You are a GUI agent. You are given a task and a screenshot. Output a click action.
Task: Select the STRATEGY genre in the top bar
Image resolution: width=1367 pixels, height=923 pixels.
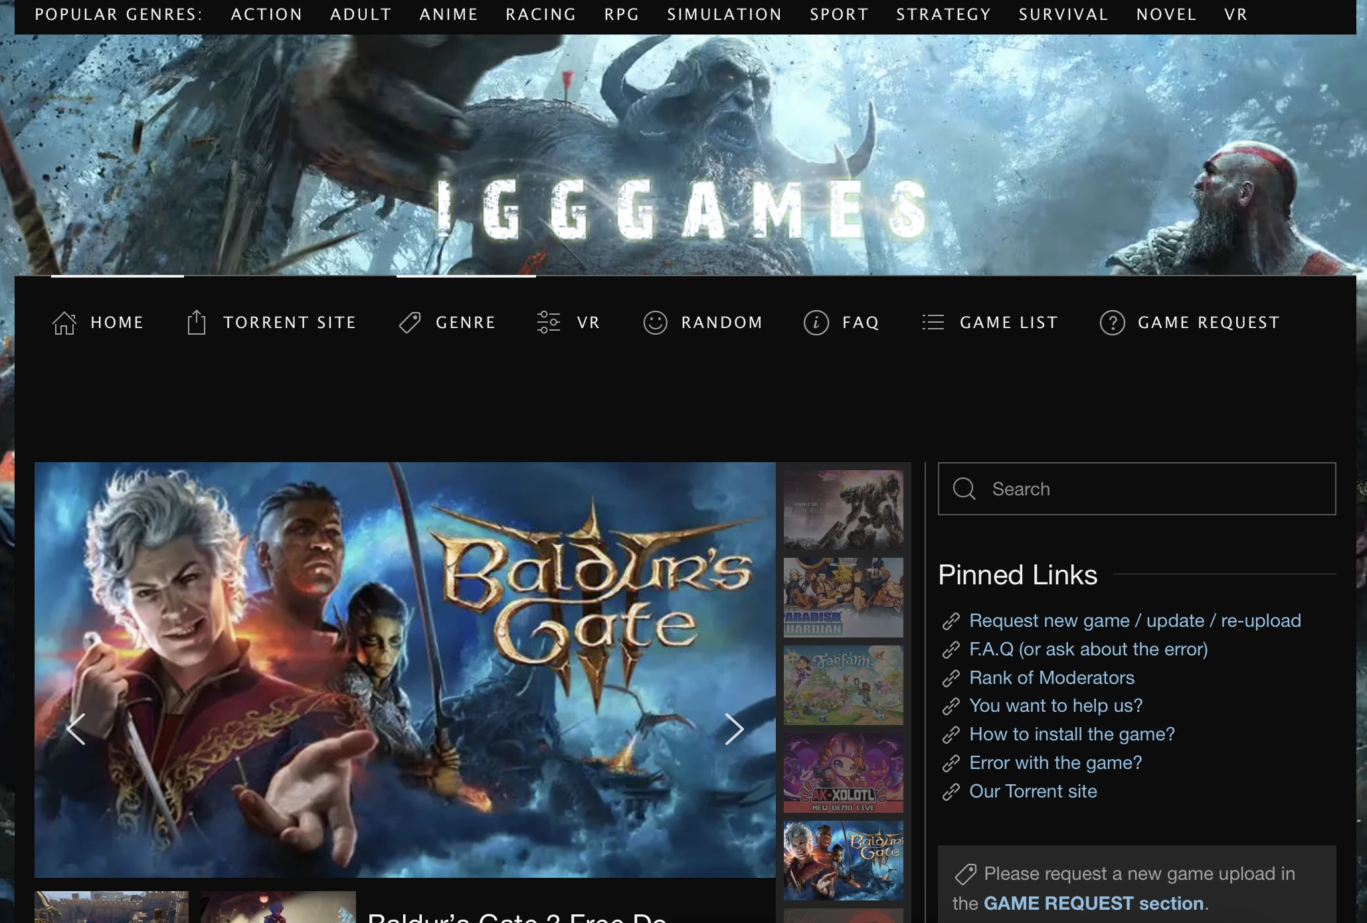[943, 14]
